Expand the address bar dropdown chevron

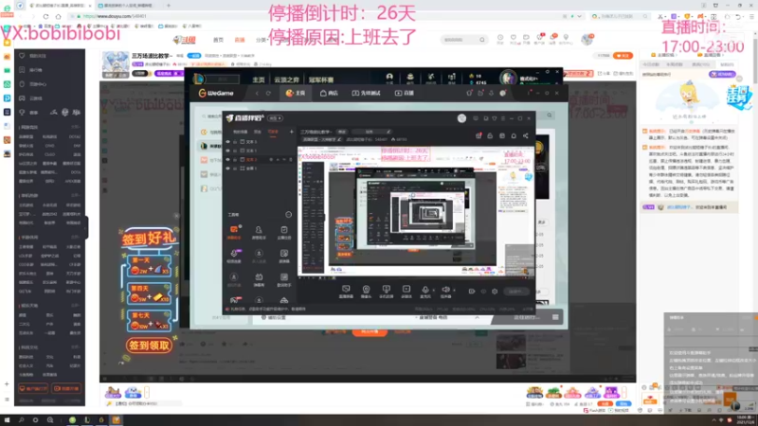(579, 16)
